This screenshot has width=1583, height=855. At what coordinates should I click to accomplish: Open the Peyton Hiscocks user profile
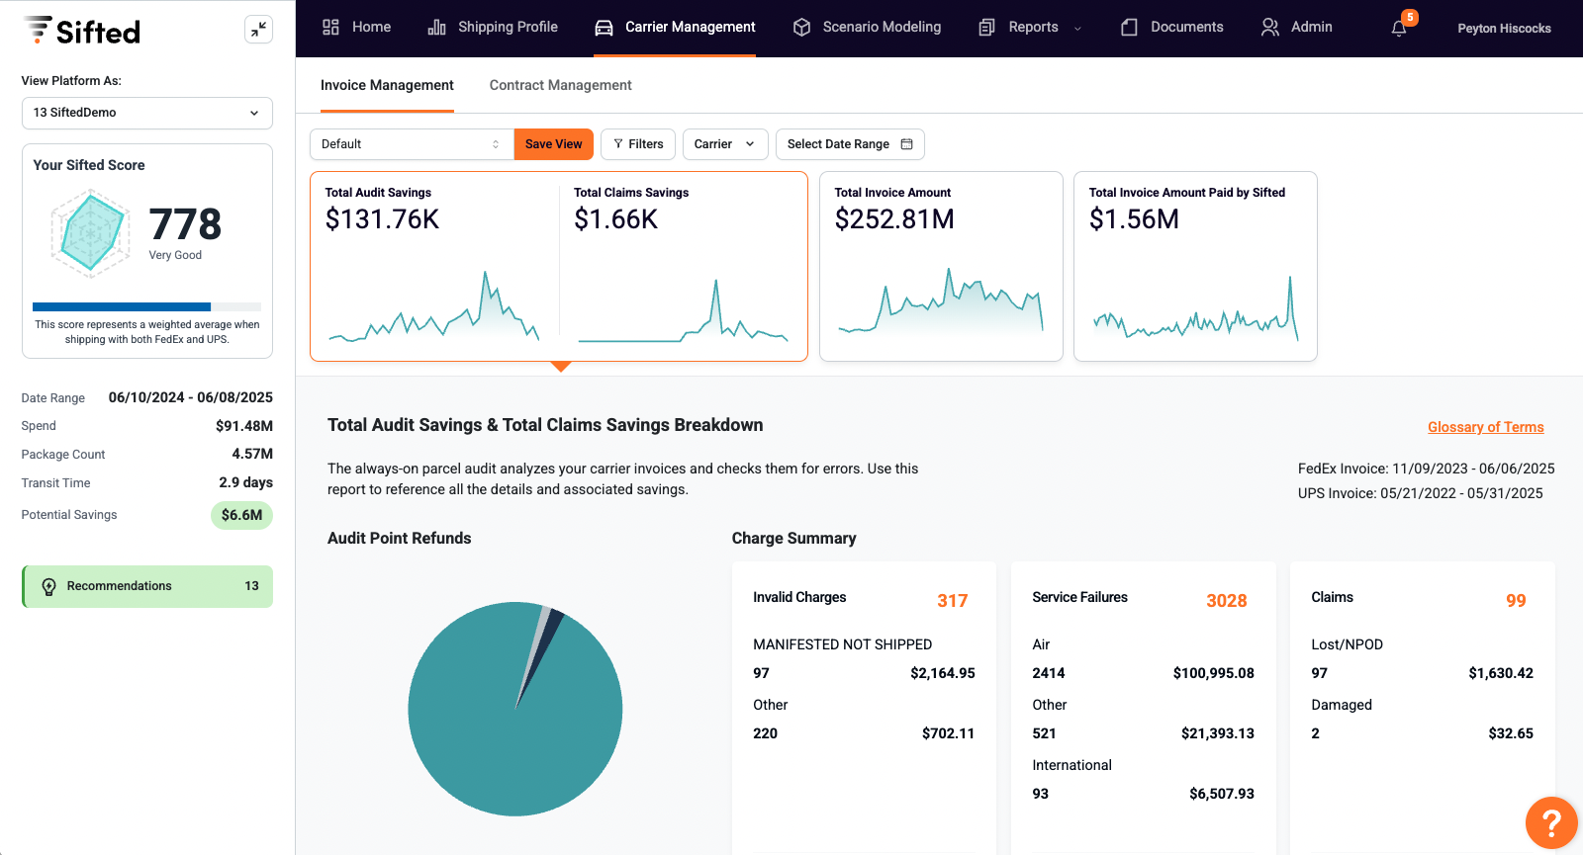[1503, 29]
